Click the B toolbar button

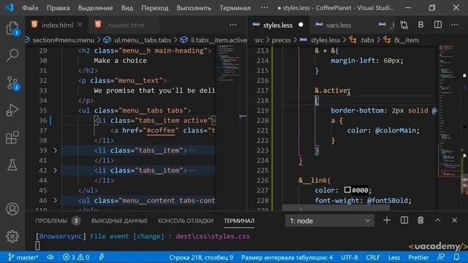pyautogui.click(x=421, y=25)
